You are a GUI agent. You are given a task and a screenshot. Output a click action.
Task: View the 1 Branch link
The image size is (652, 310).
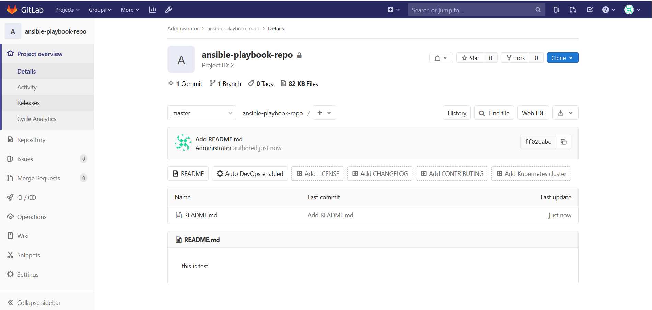coord(225,83)
